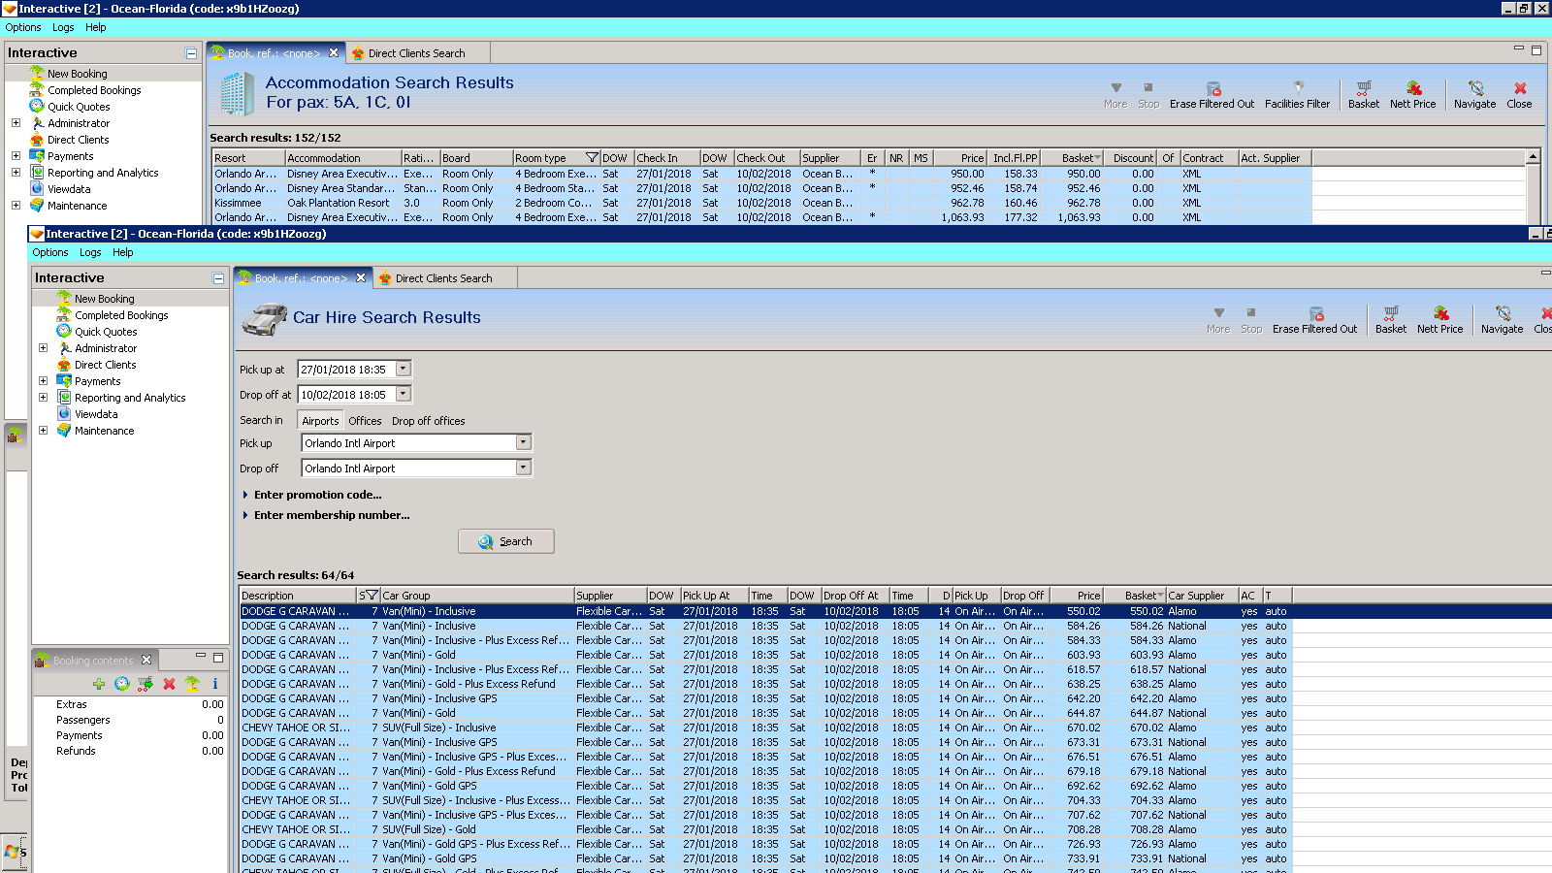
Task: Open the Drop off Orlando Intl Airport dropdown
Action: [x=523, y=468]
